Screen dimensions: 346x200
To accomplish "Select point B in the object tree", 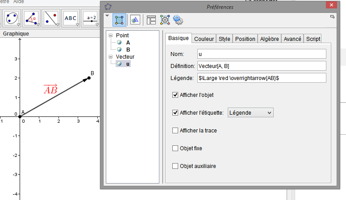I will 128,50.
